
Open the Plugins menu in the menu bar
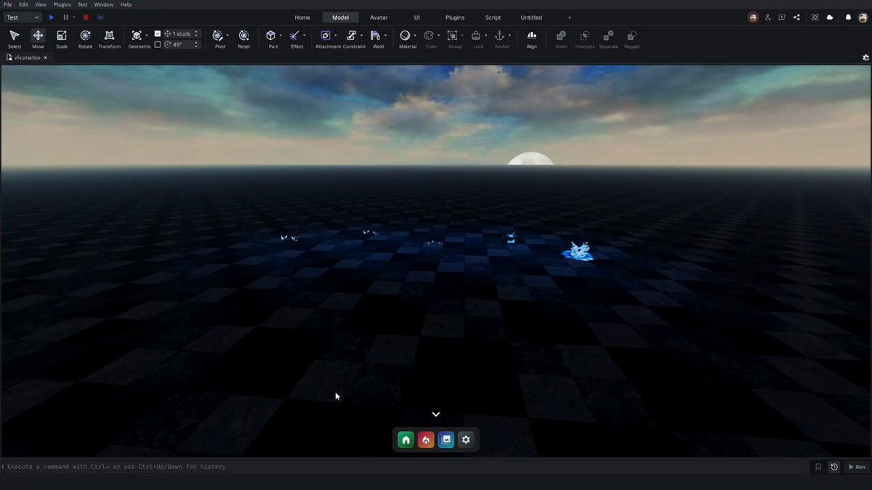[x=62, y=4]
